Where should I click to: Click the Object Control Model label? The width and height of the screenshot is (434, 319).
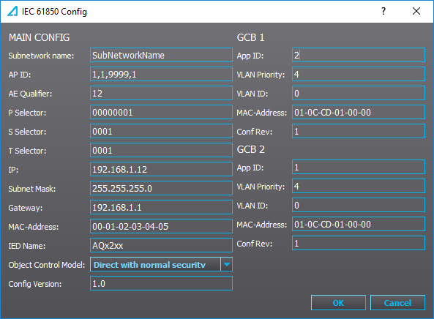pyautogui.click(x=47, y=265)
